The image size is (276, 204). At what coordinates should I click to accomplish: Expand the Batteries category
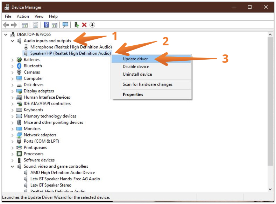[12, 60]
